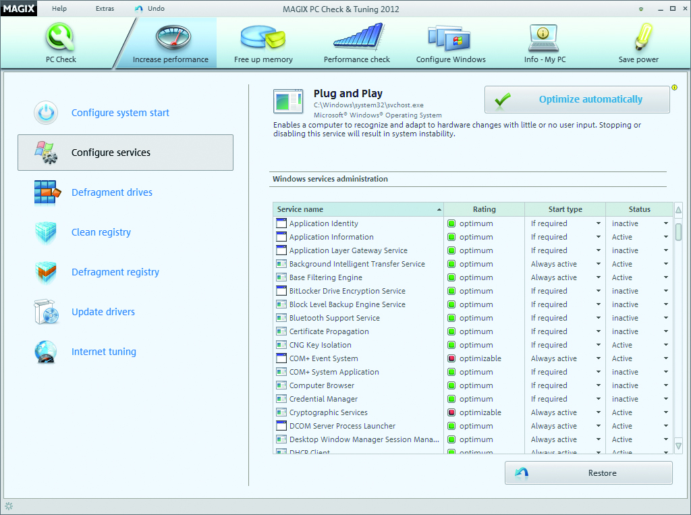Click the icon beside Application Identity

281,223
